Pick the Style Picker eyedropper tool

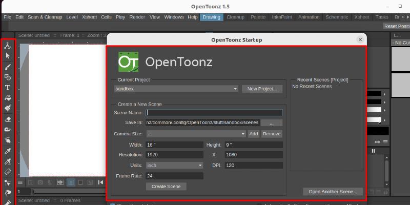[8, 151]
